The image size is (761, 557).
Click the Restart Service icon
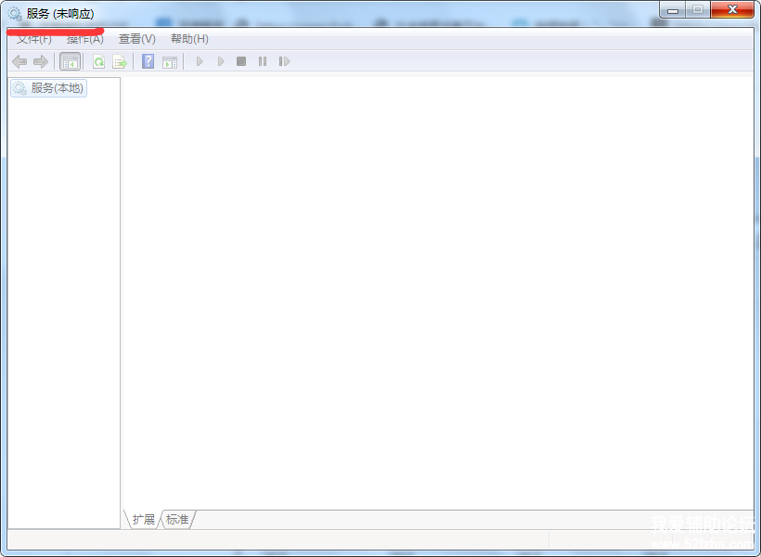point(284,61)
